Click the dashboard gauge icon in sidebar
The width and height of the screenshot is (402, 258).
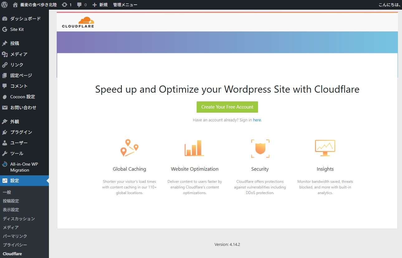pyautogui.click(x=5, y=19)
